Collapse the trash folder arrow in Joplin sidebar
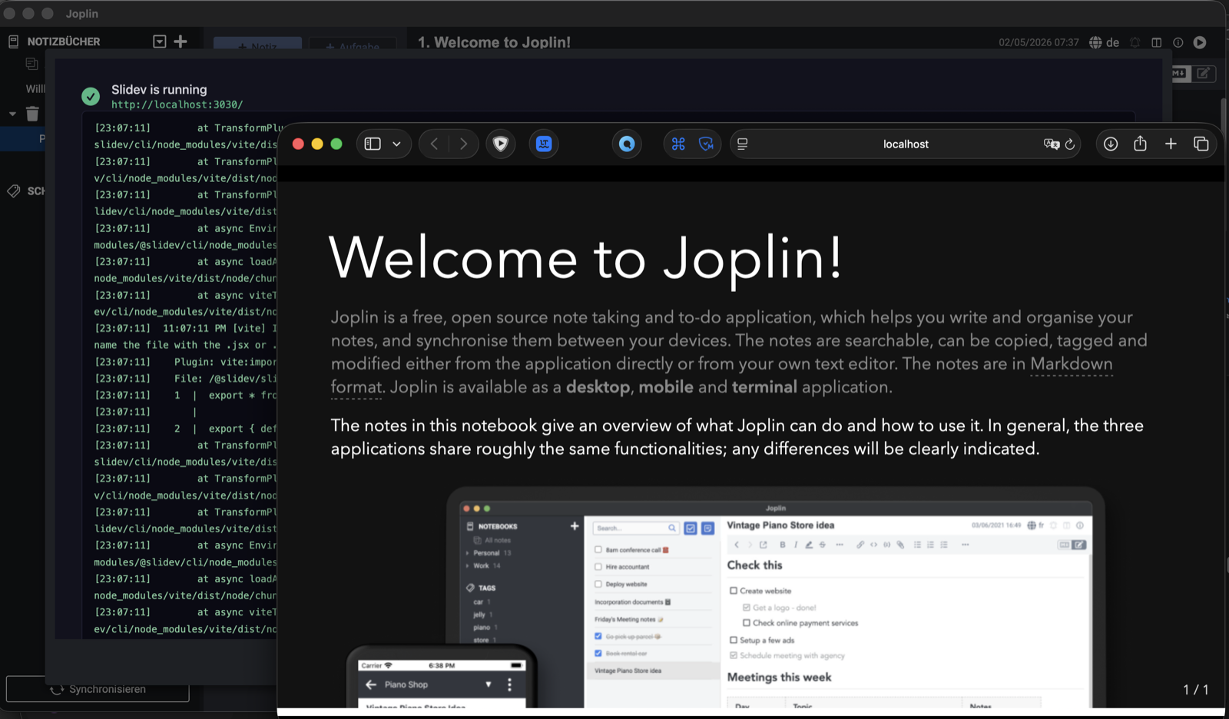The height and width of the screenshot is (719, 1229). click(x=12, y=114)
